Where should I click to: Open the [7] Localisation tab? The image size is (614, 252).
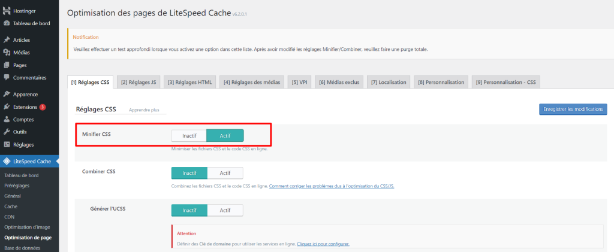point(389,83)
